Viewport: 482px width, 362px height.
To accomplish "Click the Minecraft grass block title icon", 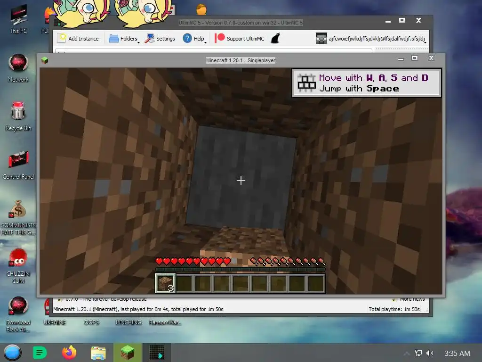I will click(x=45, y=60).
